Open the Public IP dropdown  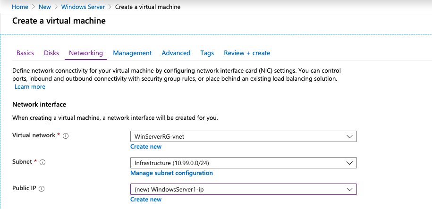[x=243, y=189]
